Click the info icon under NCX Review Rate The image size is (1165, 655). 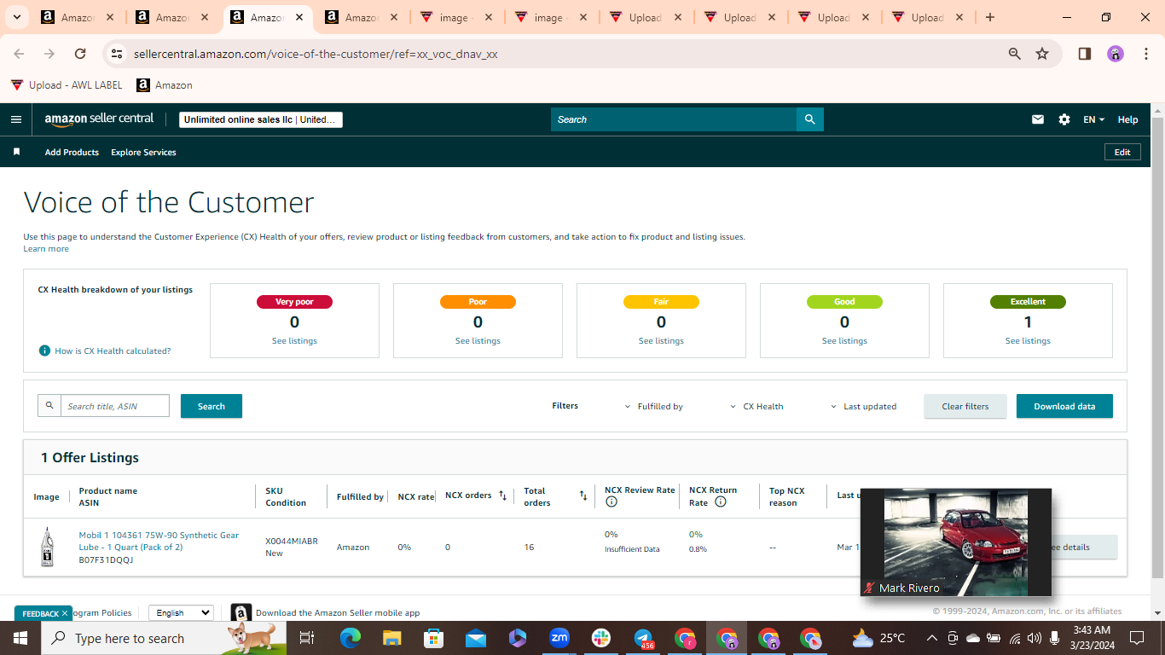point(611,502)
